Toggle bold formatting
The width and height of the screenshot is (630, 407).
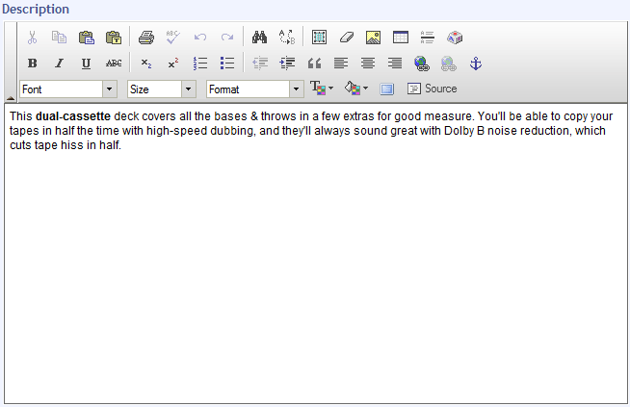pyautogui.click(x=33, y=64)
